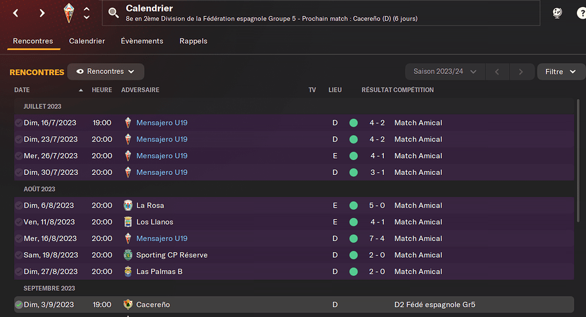Click the Los Llanos club badge
The height and width of the screenshot is (317, 586).
pyautogui.click(x=128, y=222)
